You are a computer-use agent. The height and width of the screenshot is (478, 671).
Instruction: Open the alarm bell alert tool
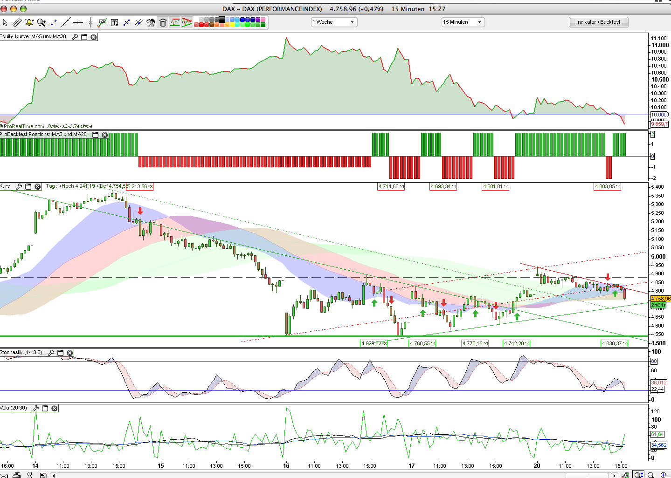click(x=29, y=22)
